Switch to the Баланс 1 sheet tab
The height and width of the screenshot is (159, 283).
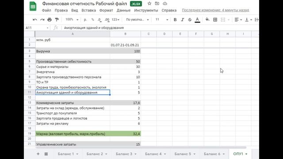(66, 154)
